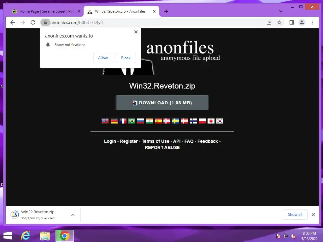Click the anonfiles logo heading

[180, 48]
